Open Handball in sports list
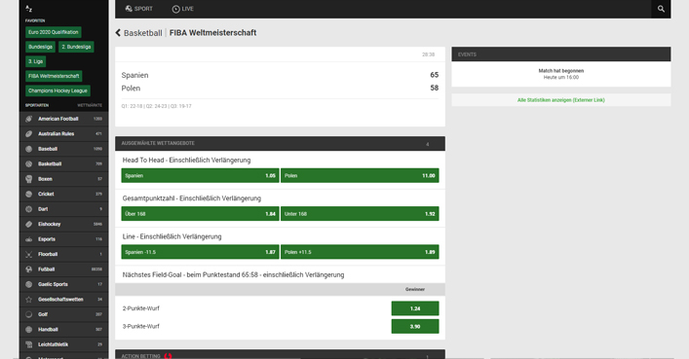 [x=63, y=330]
